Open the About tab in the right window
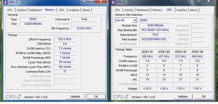218x104 pixels. (x=194, y=10)
